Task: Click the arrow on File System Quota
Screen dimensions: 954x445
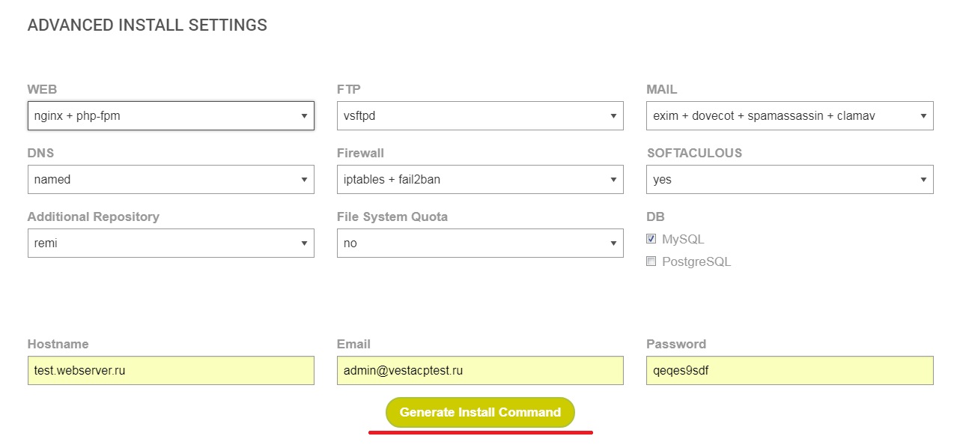Action: 613,243
